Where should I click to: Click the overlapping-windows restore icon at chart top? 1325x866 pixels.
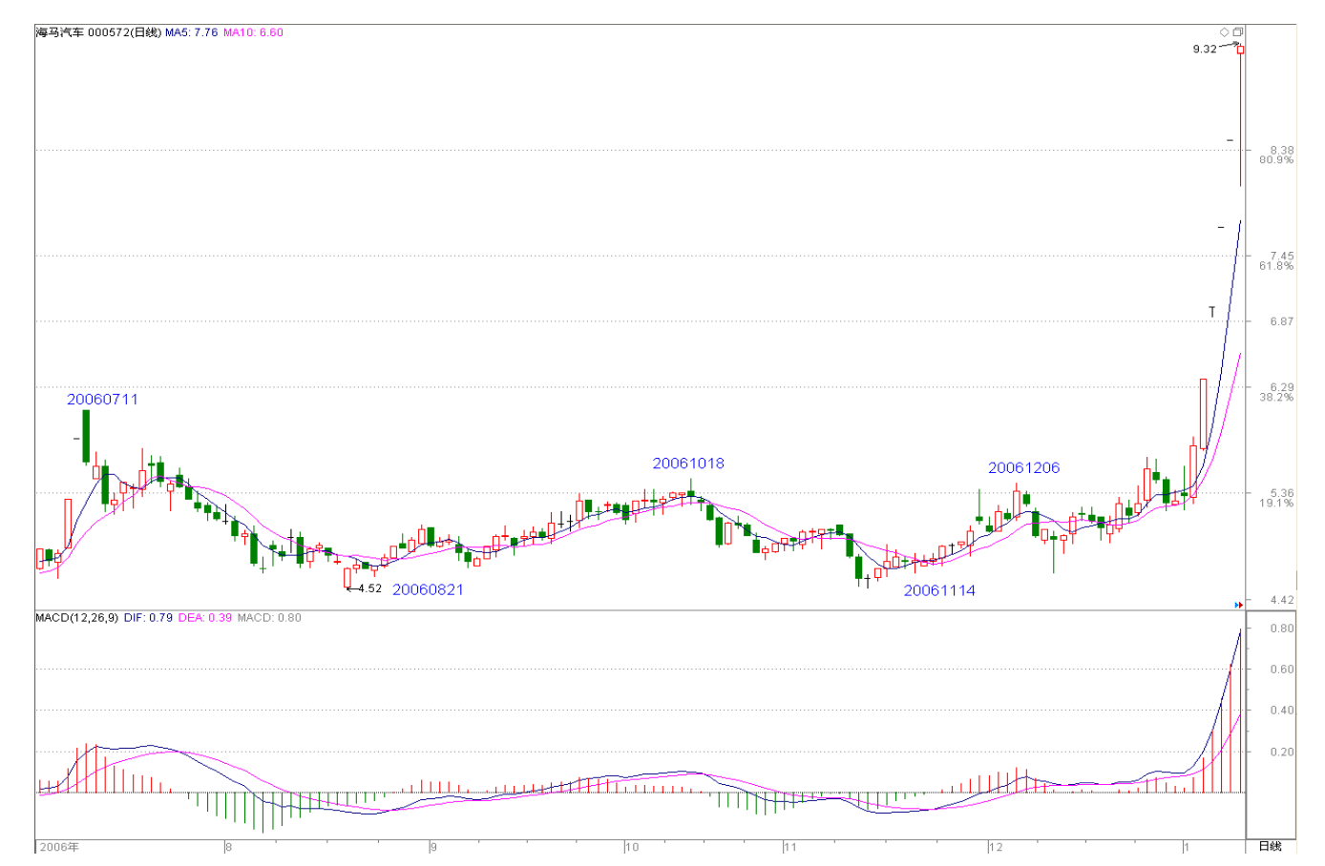tap(1238, 32)
